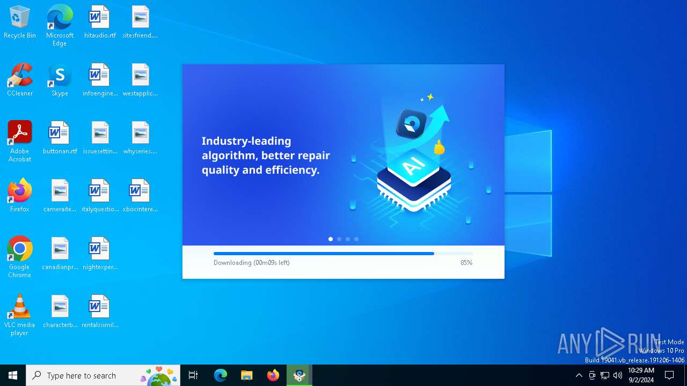Screen dimensions: 687x386
Task: Click the 85% progress label
Action: (466, 263)
